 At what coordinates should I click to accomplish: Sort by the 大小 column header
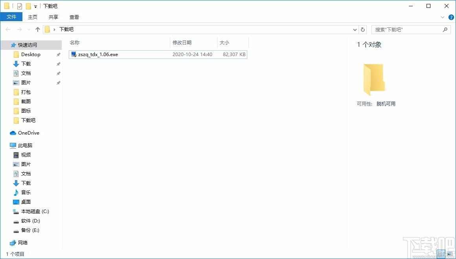[x=224, y=43]
